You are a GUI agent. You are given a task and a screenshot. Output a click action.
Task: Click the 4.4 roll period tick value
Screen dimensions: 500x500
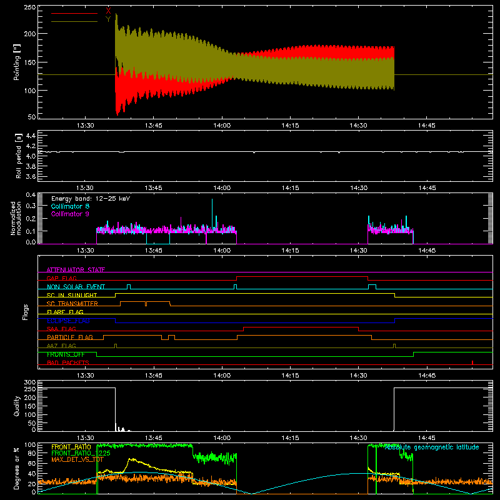(x=31, y=136)
